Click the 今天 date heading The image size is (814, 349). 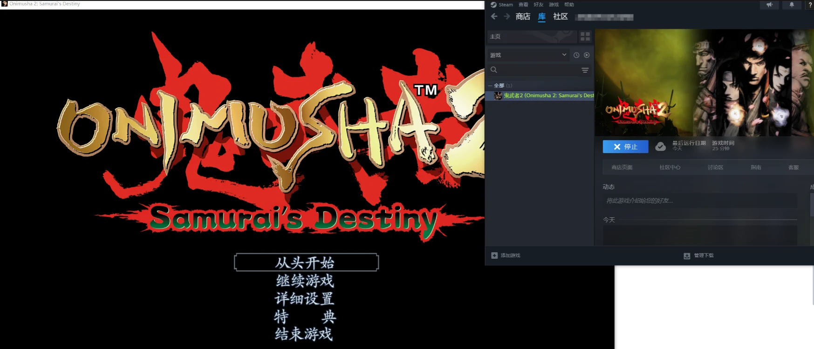tap(609, 220)
